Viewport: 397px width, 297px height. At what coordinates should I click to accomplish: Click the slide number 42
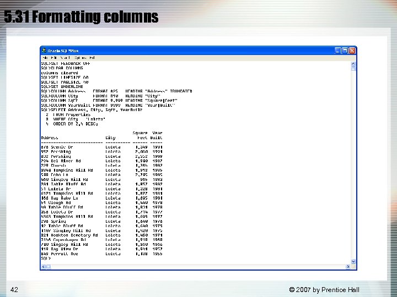pos(14,289)
